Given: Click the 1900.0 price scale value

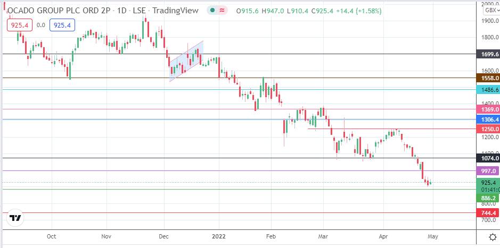Looking at the screenshot, I should pos(490,21).
